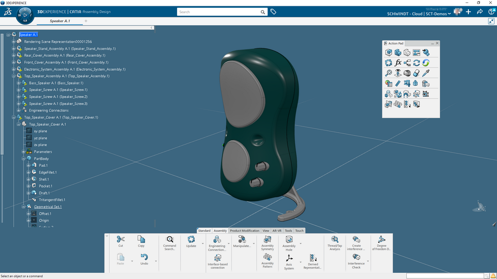Screen dimensions: 497x279
Task: Click the Degree of Freedom icon
Action: pos(381,239)
